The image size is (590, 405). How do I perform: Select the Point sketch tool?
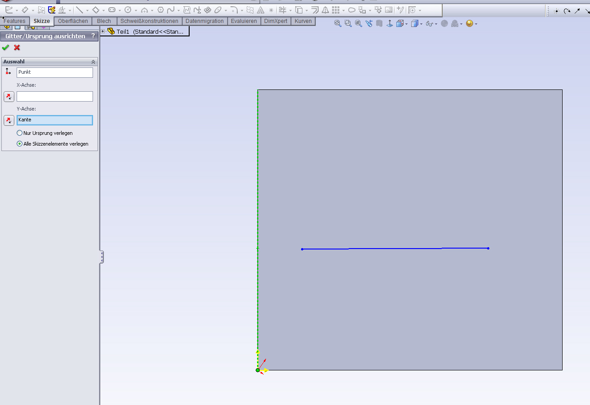(271, 10)
